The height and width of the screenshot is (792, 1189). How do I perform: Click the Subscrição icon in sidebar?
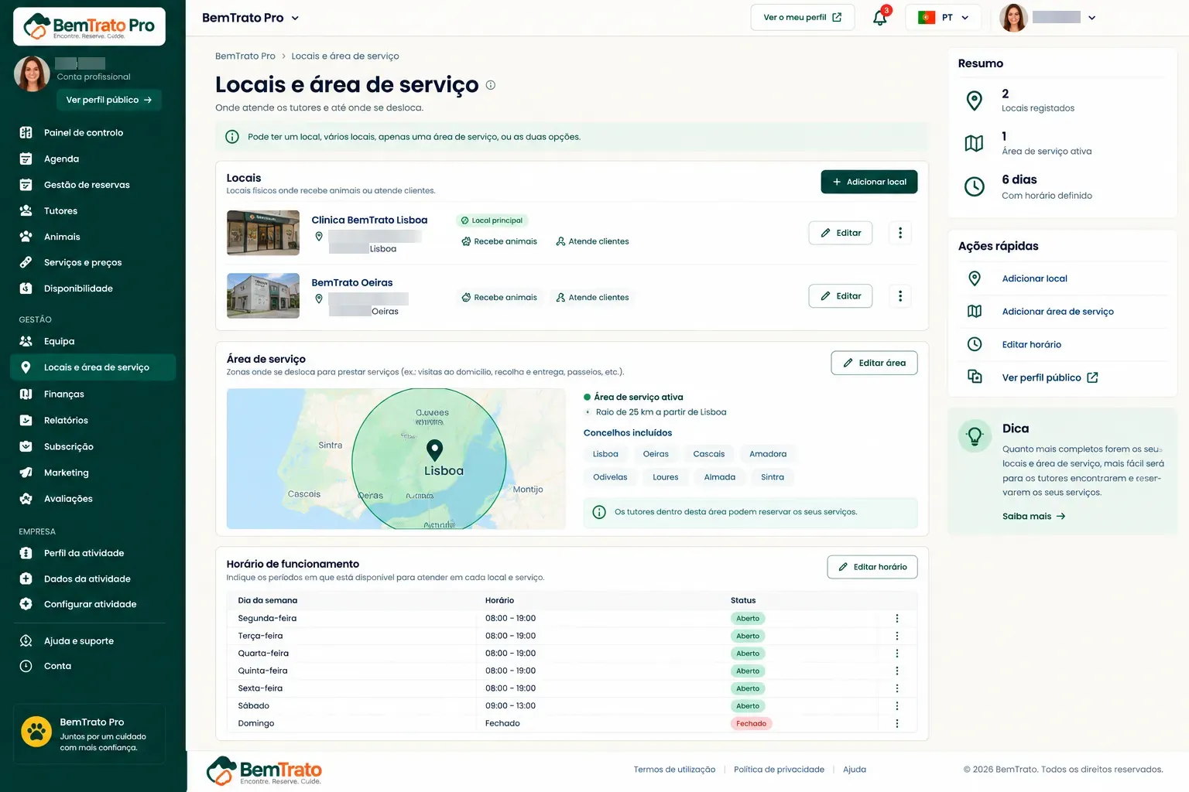26,446
